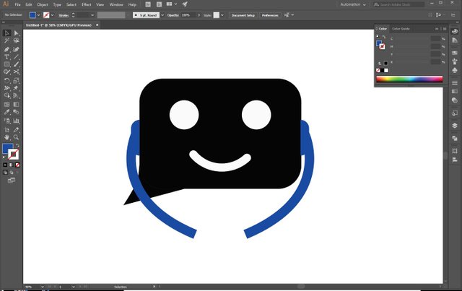Screen dimensions: 462x291
Task: Click the Document Setup button
Action: [242, 14]
